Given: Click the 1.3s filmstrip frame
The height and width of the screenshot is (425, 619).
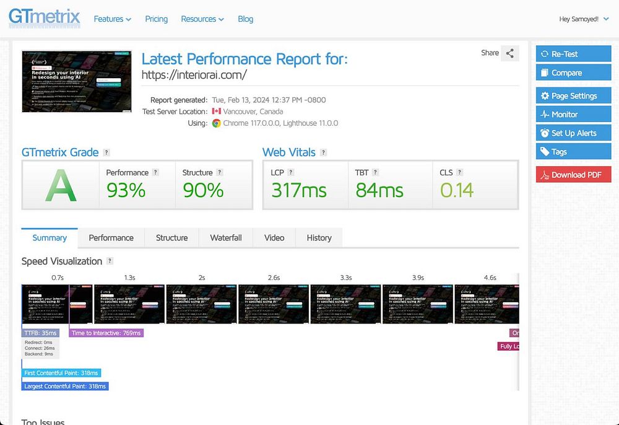Looking at the screenshot, I should click(129, 304).
